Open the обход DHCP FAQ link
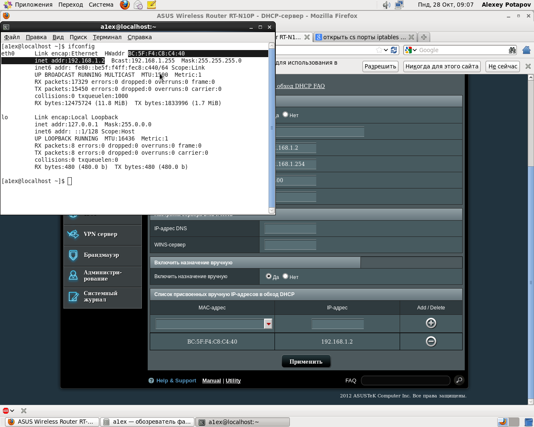The width and height of the screenshot is (534, 427). click(x=301, y=86)
